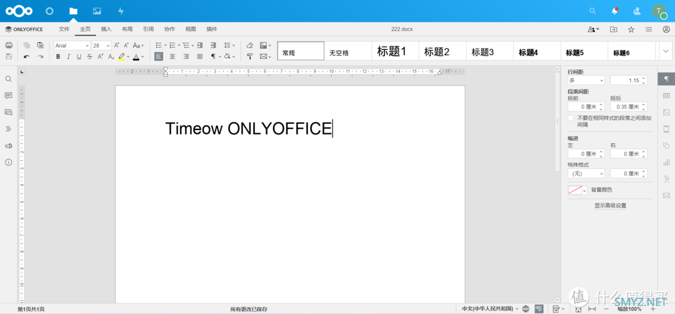Click the print icon in toolbar
The height and width of the screenshot is (314, 675).
point(9,45)
